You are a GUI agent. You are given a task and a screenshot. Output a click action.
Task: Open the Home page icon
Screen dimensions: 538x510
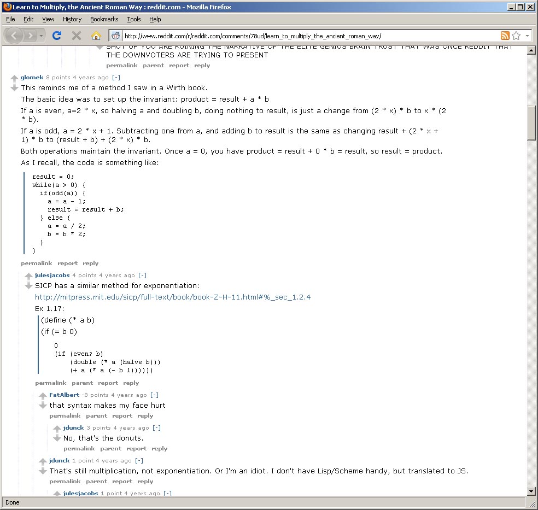(x=96, y=36)
